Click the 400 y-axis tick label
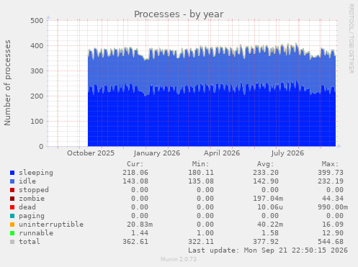 37,45
